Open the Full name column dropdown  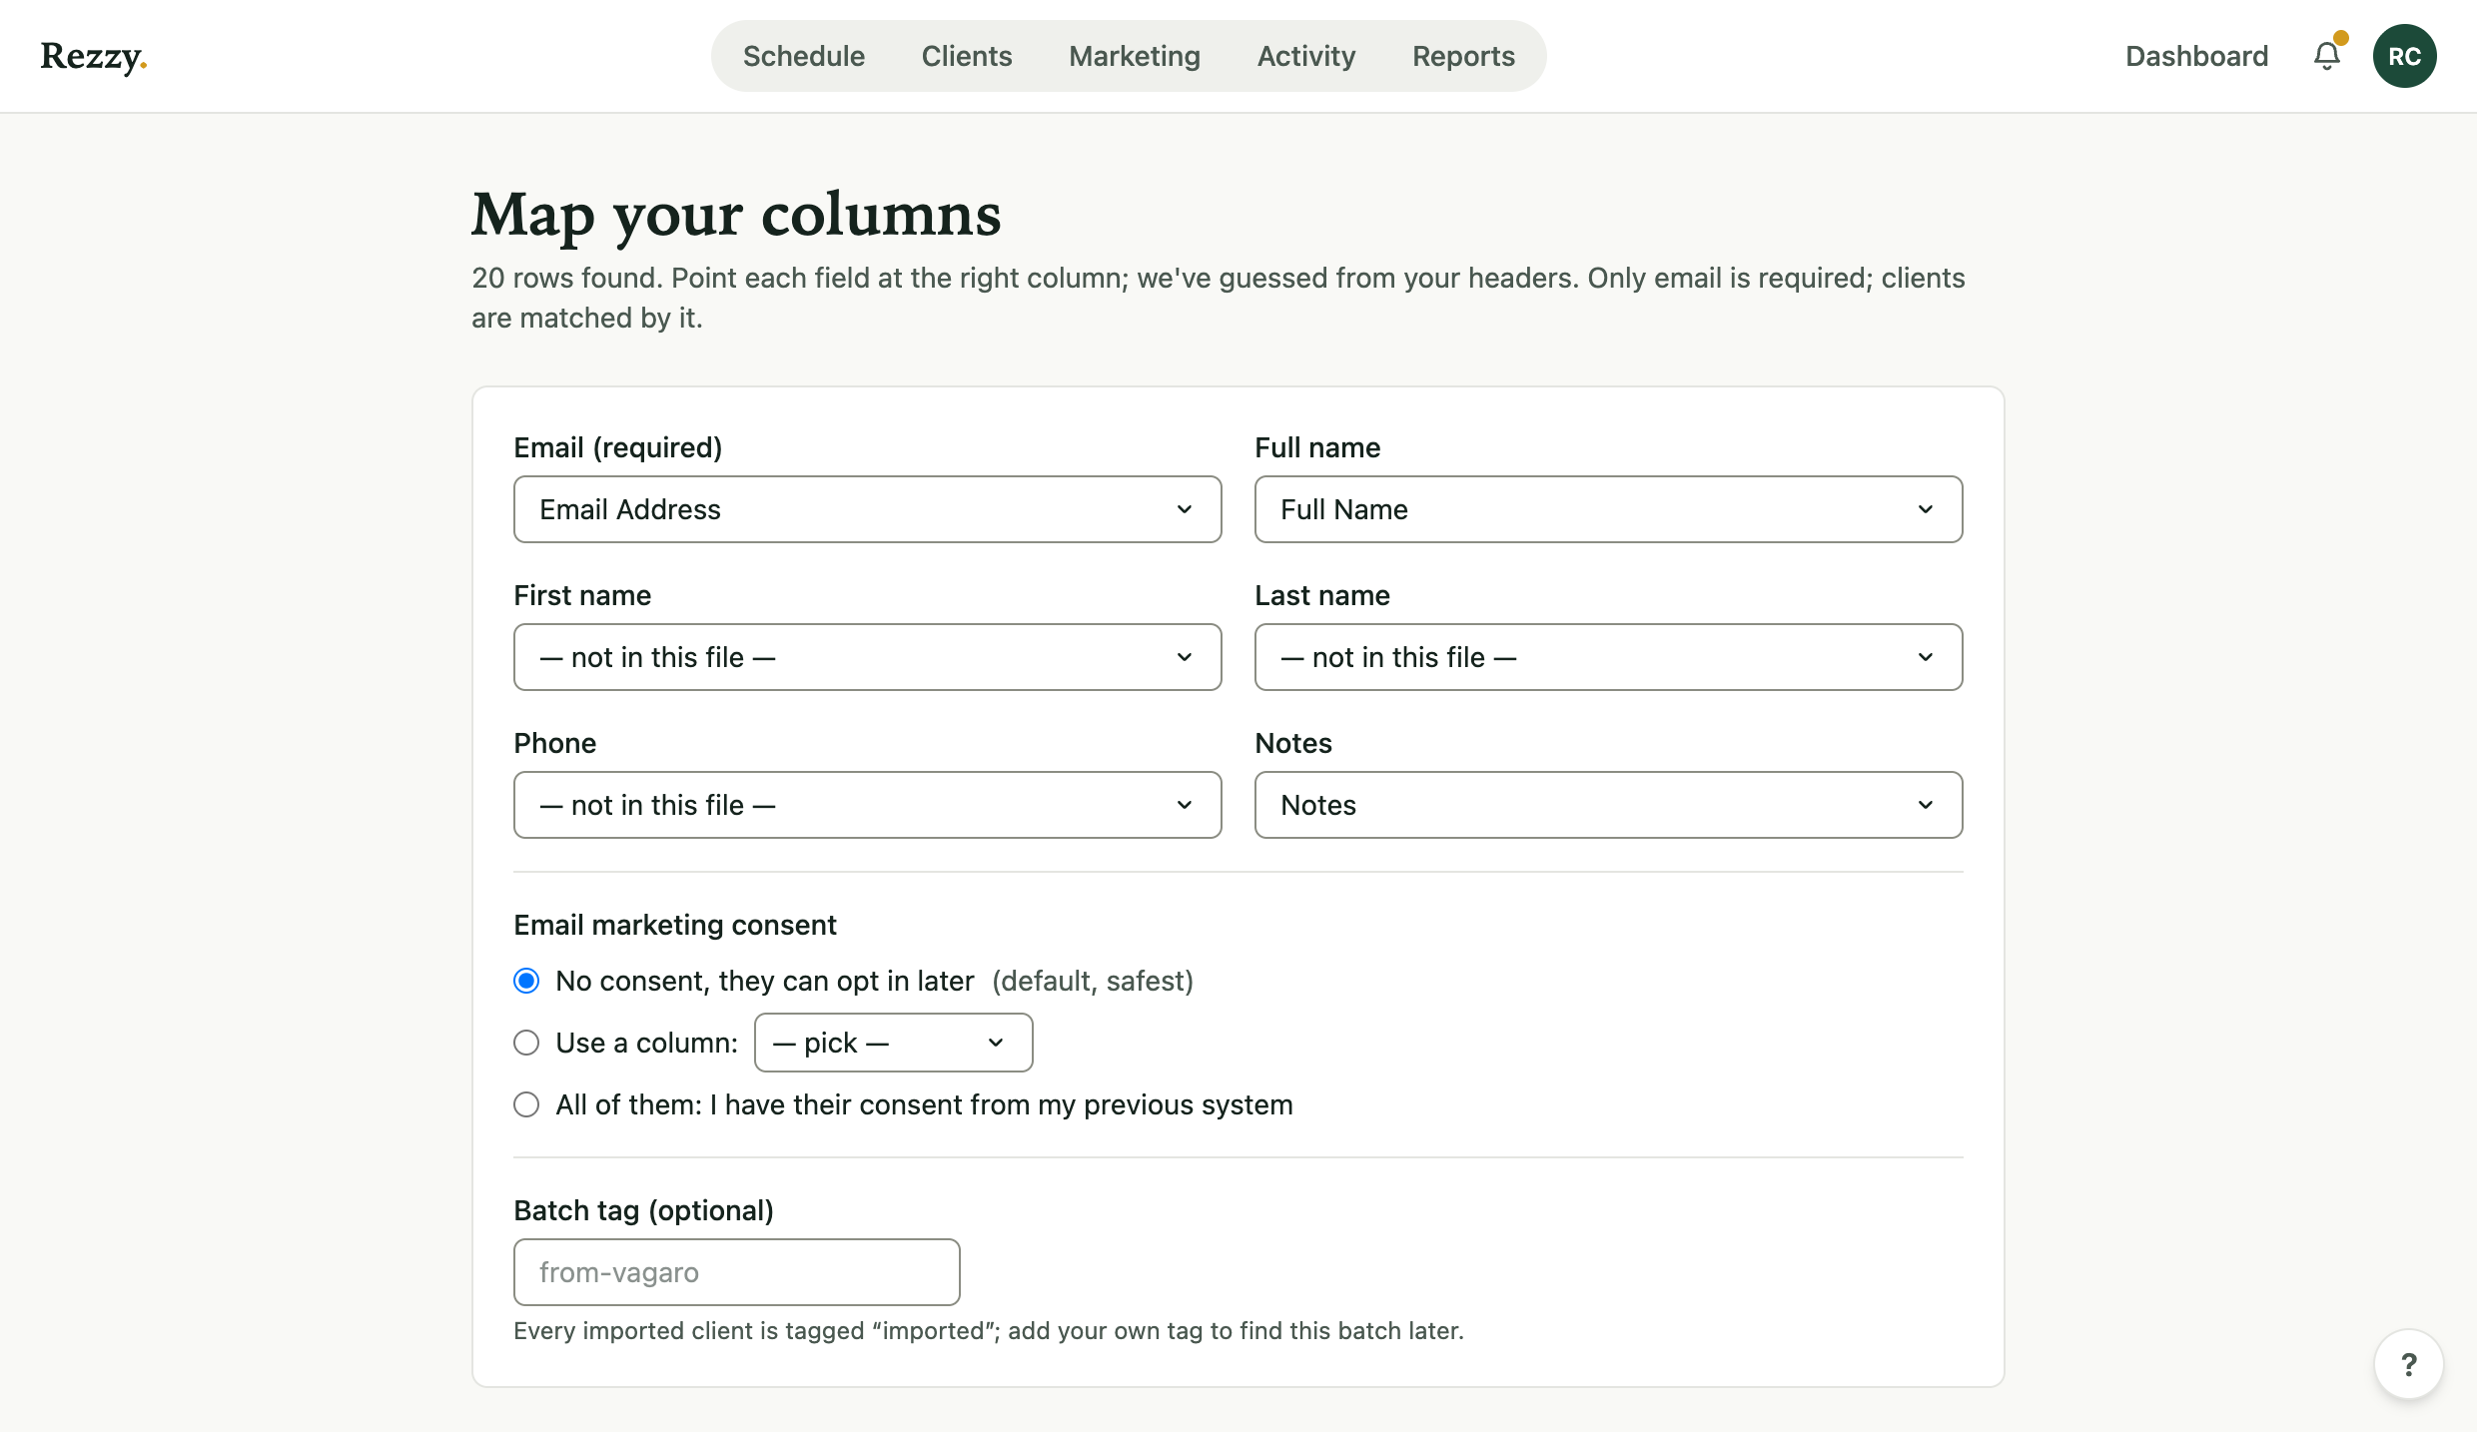point(1608,509)
